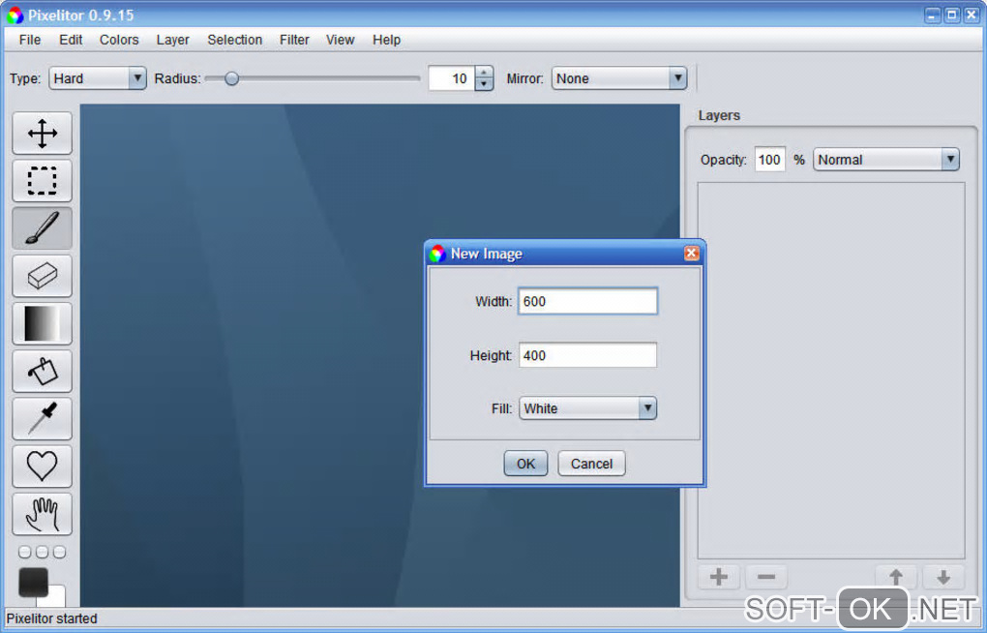Click the Pixelitor logo in title bar
This screenshot has width=987, height=633.
[x=15, y=15]
